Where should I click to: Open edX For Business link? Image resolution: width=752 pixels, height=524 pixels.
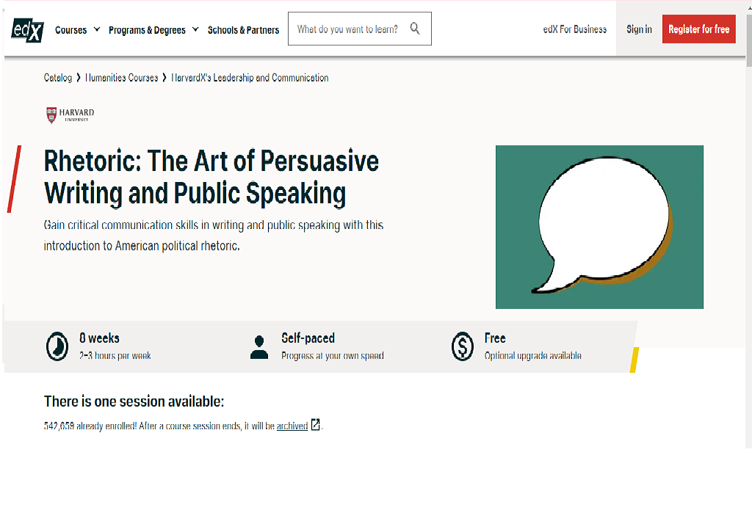574,29
